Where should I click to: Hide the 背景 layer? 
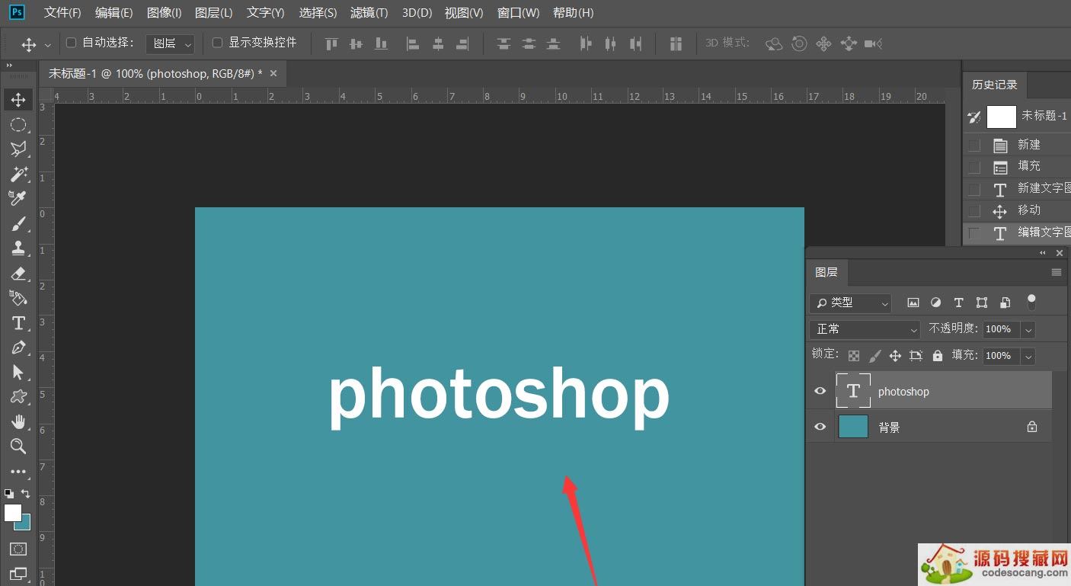(820, 427)
